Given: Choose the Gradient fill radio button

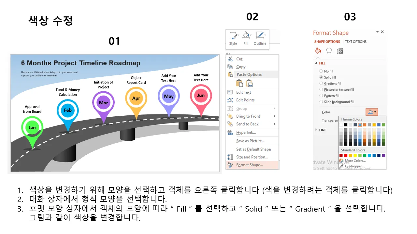Looking at the screenshot, I should pos(321,84).
